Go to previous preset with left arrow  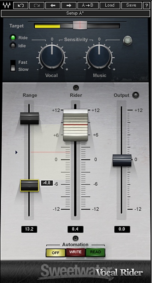click(x=53, y=5)
